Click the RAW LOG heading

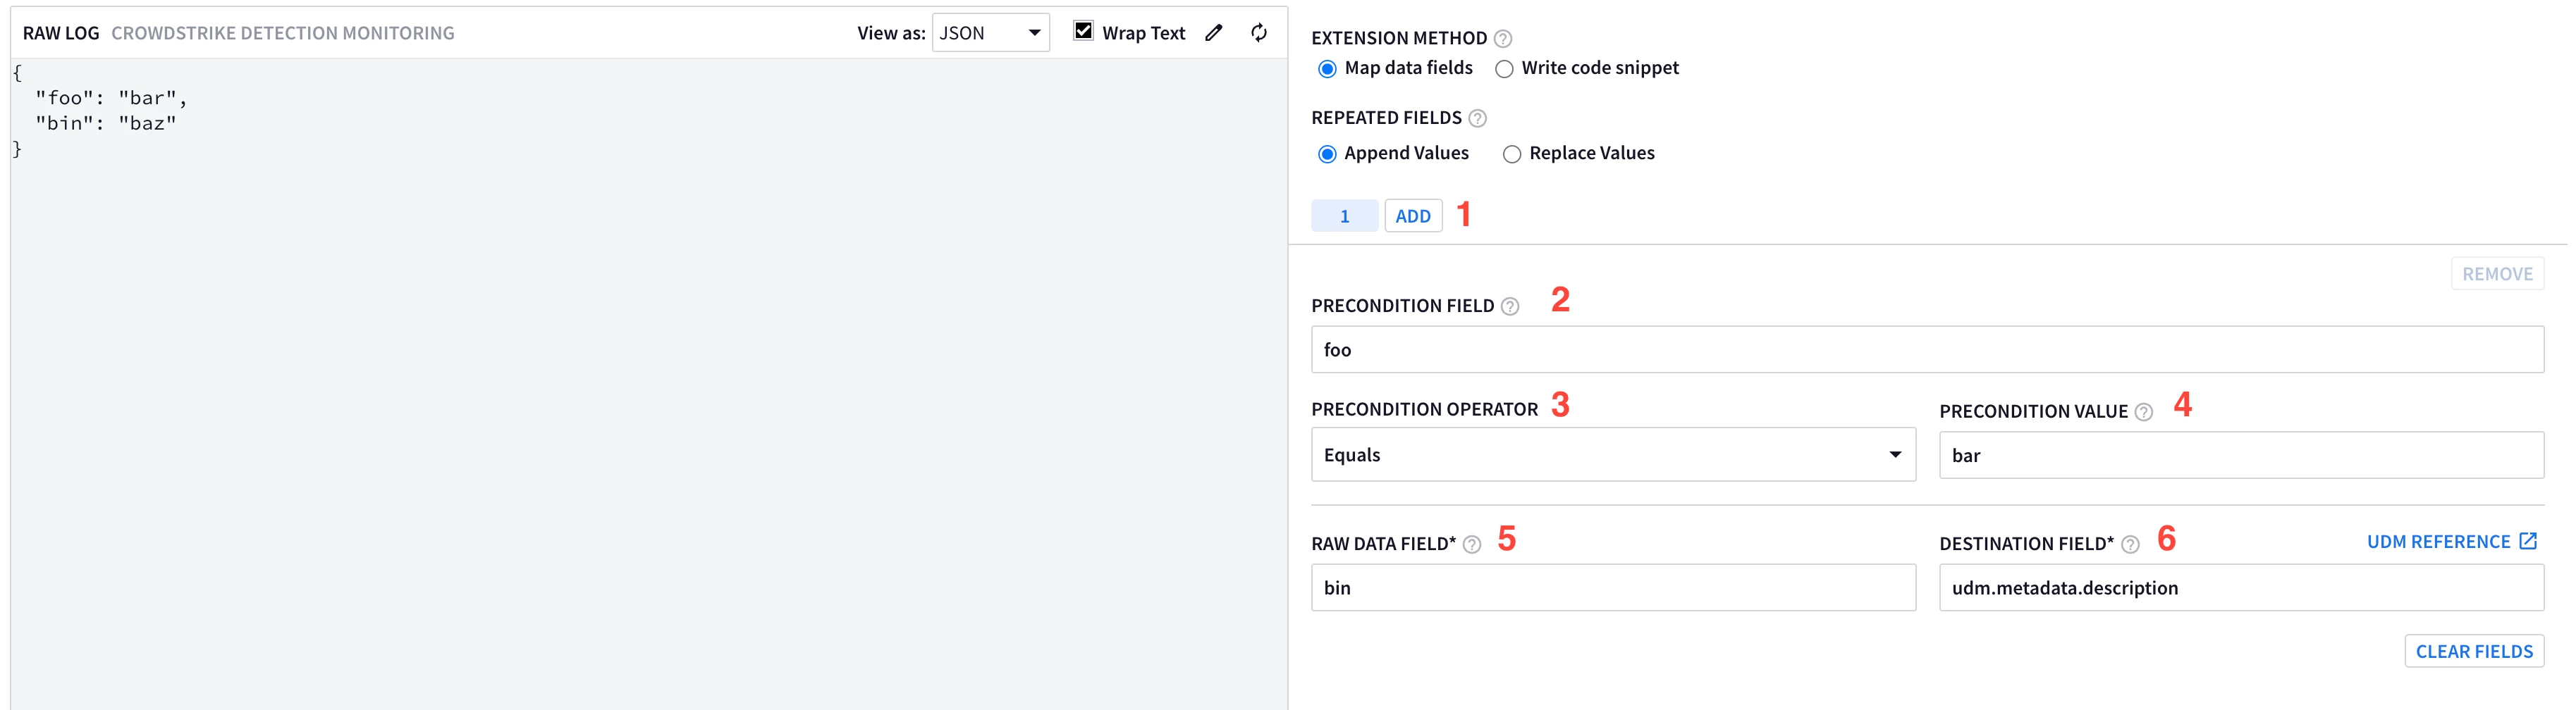tap(61, 33)
